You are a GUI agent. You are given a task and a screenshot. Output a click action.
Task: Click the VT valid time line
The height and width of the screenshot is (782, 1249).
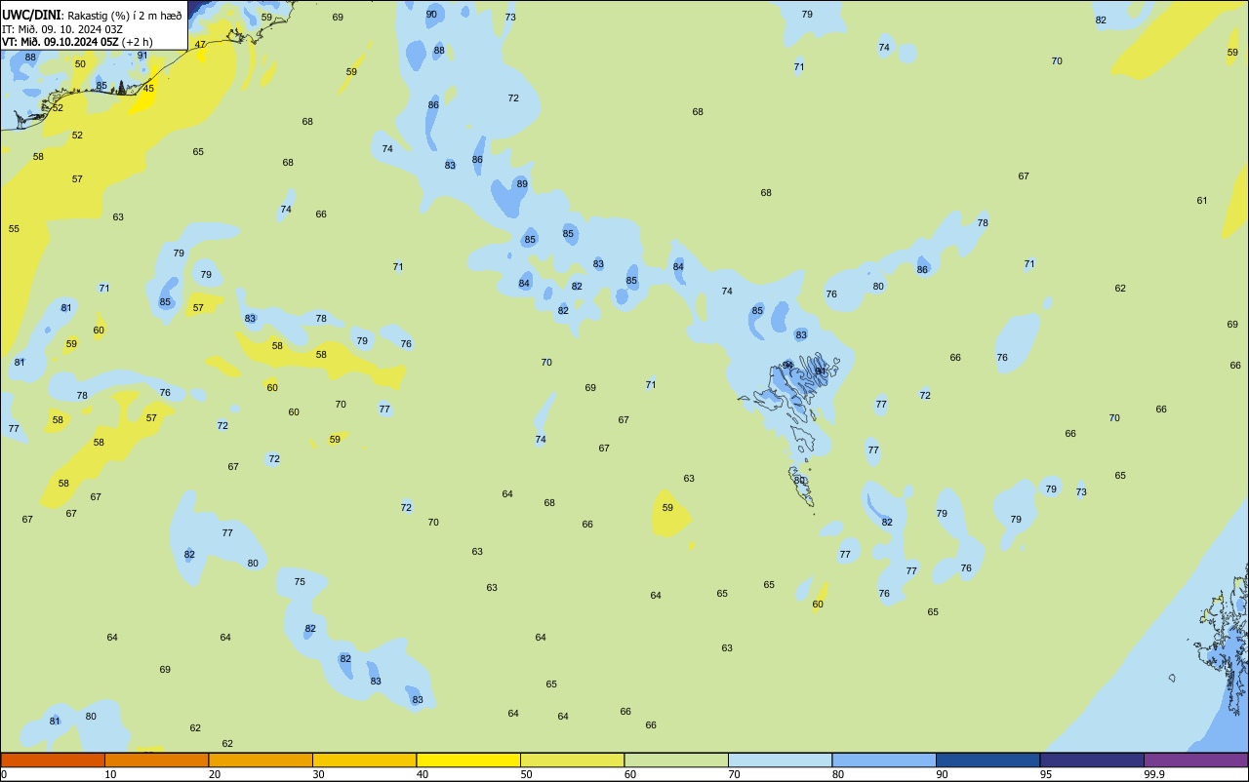77,42
